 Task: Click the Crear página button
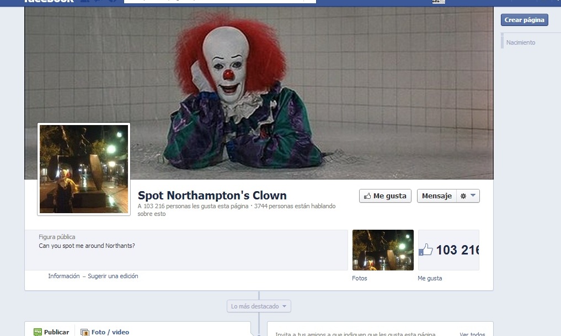(524, 20)
